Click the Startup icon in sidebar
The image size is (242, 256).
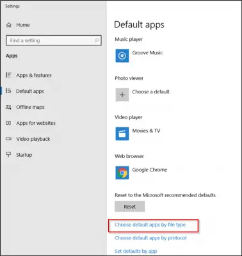click(8, 155)
